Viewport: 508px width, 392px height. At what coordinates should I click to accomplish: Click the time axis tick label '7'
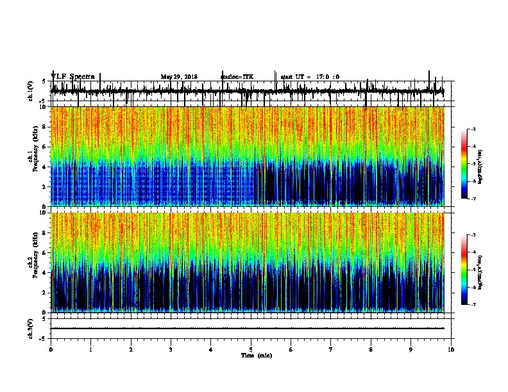[331, 349]
